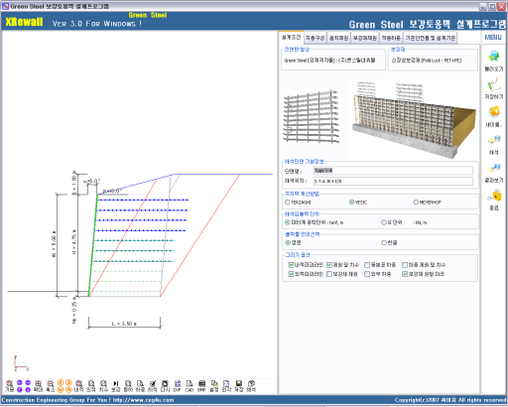Image resolution: width=508 pixels, height=407 pixels.
Task: Uncheck the 제원 및 치수 checkbox
Action: 329,265
